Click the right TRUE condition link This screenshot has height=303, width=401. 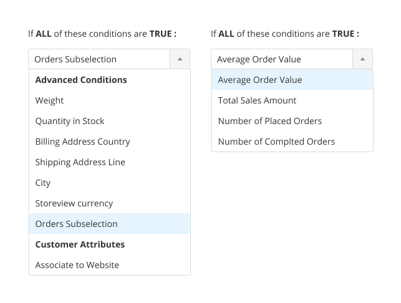point(344,34)
